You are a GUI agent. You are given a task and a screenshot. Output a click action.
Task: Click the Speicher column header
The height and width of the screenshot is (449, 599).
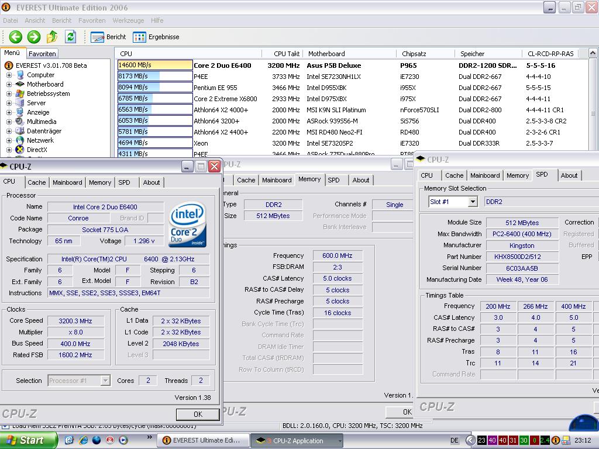coord(472,54)
